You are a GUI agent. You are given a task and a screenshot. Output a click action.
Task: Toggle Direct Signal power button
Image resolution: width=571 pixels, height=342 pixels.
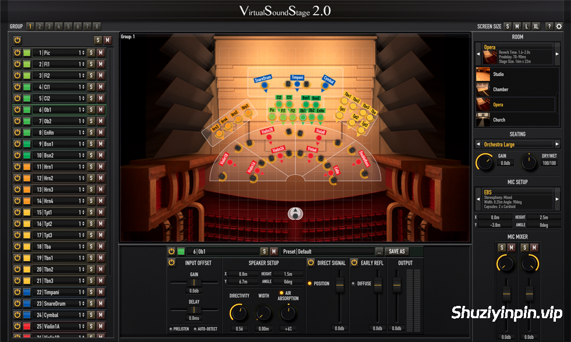[311, 262]
